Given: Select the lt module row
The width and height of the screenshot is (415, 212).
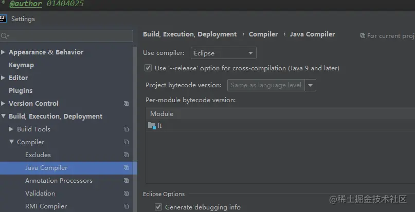Looking at the screenshot, I should [280, 126].
